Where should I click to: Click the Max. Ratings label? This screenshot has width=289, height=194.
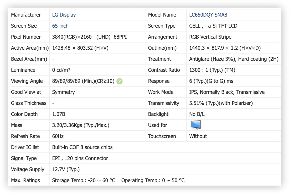pos(25,180)
